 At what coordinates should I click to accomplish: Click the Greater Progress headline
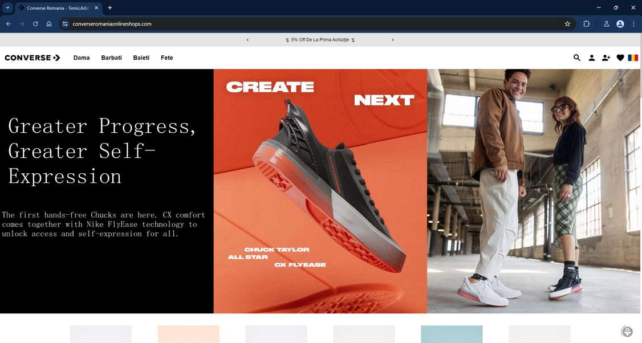pyautogui.click(x=101, y=151)
